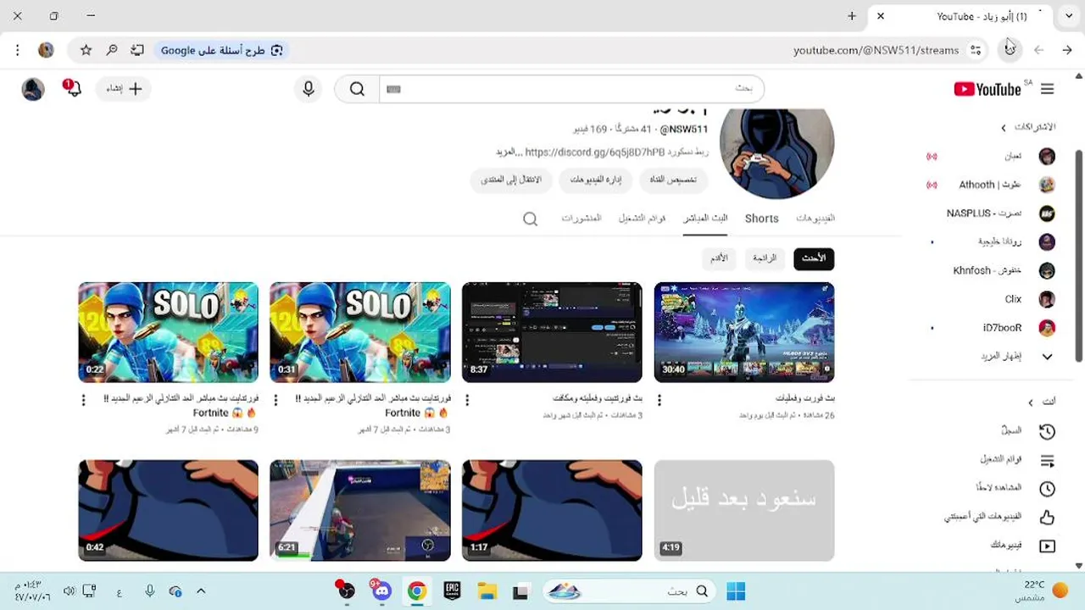Open options for the 0:22 video

tap(83, 400)
